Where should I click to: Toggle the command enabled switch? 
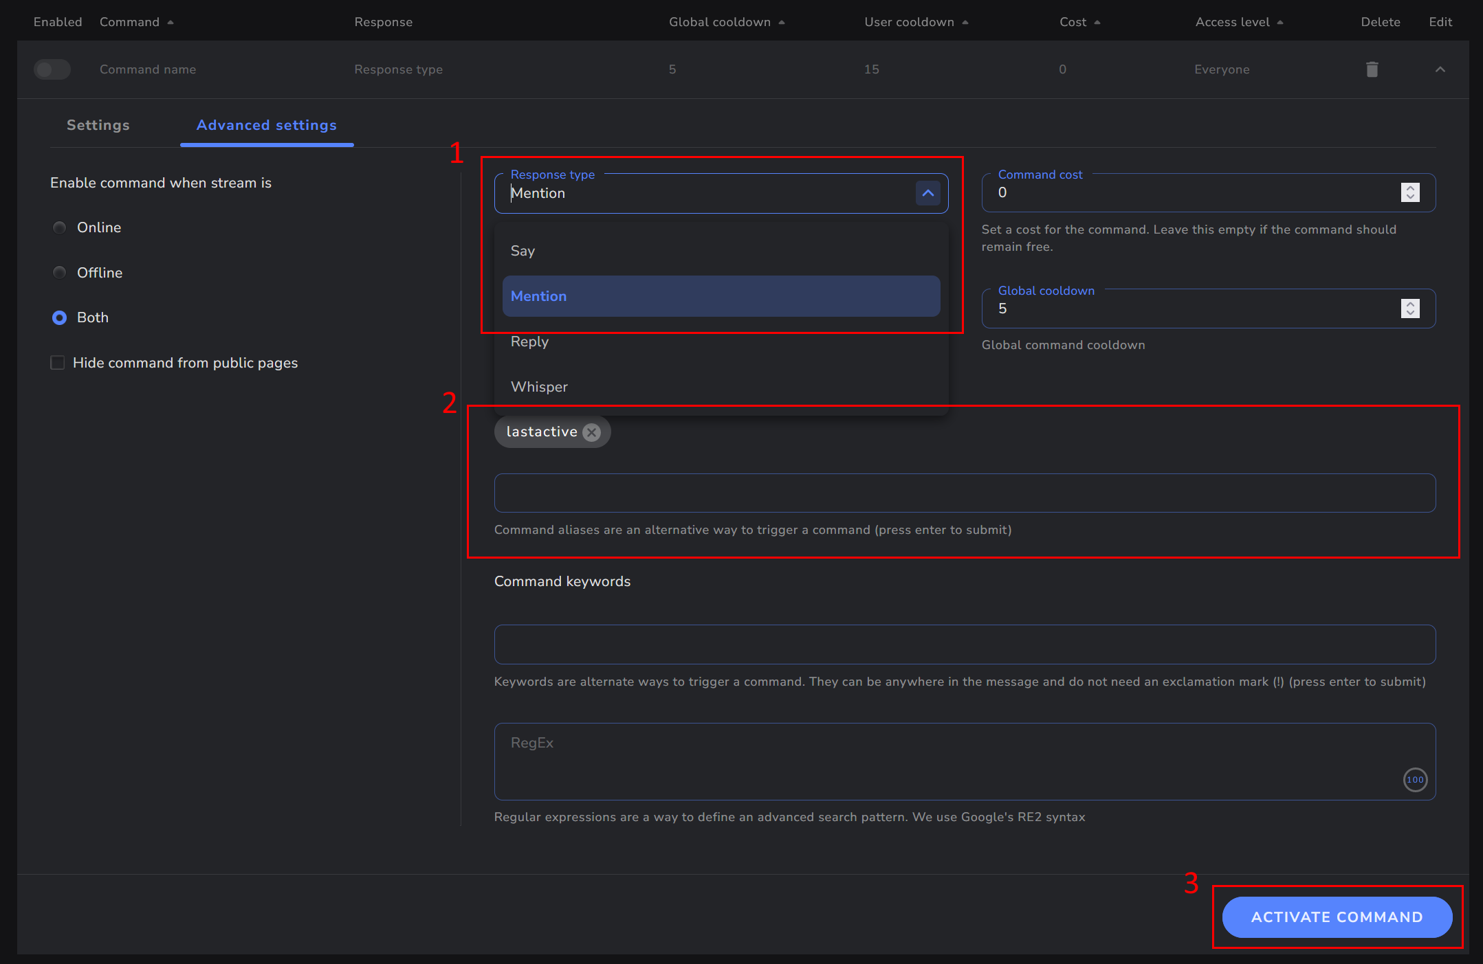pyautogui.click(x=52, y=69)
